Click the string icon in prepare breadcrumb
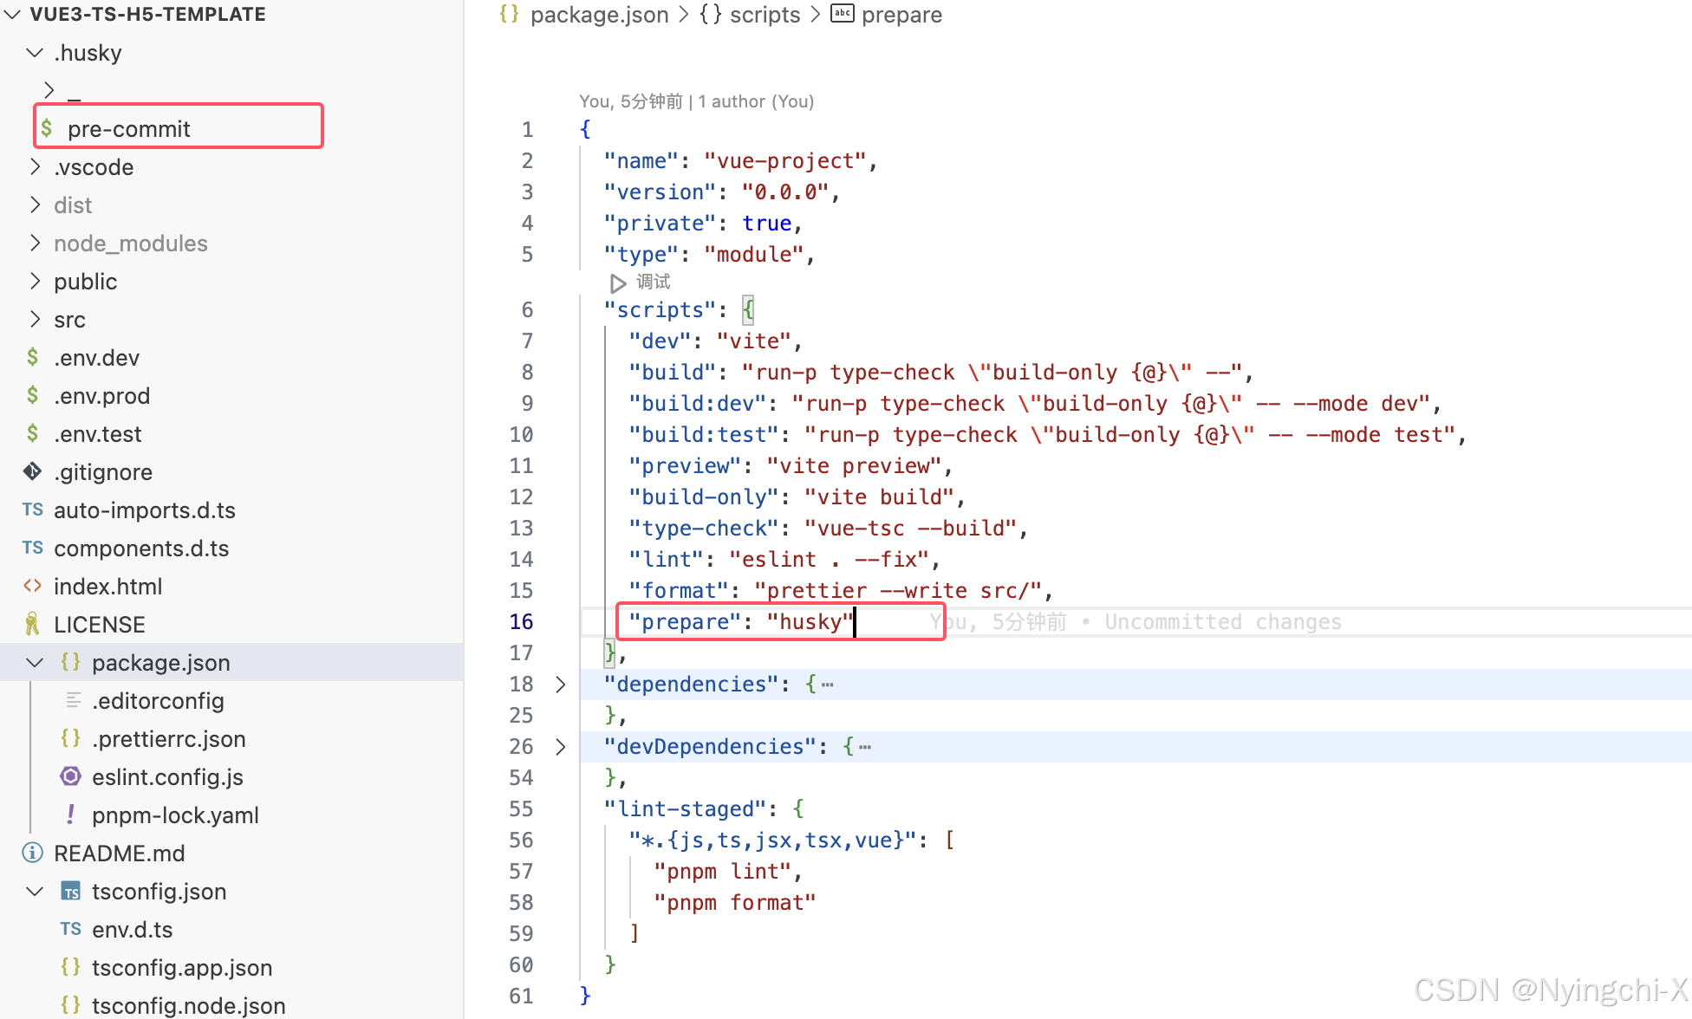 tap(843, 14)
